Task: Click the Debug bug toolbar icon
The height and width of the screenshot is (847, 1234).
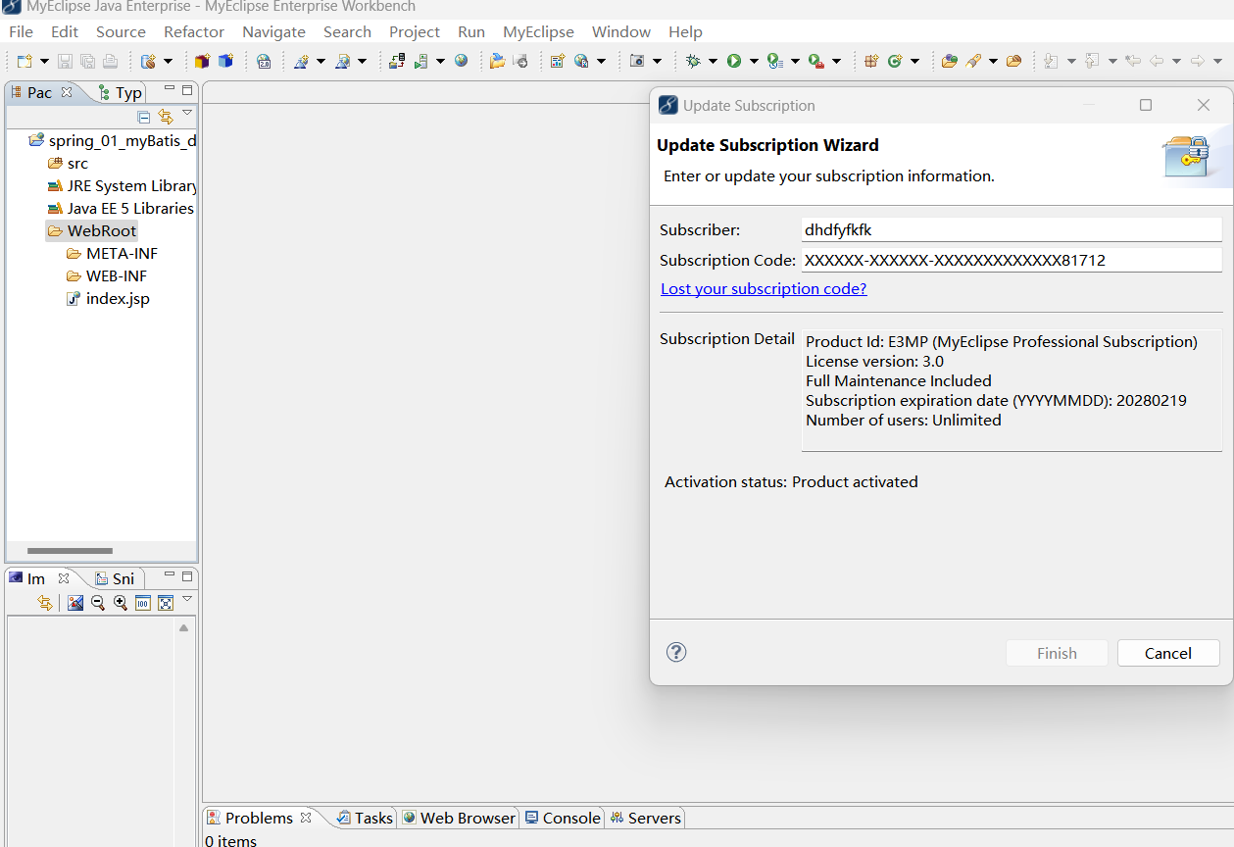Action: pos(693,61)
